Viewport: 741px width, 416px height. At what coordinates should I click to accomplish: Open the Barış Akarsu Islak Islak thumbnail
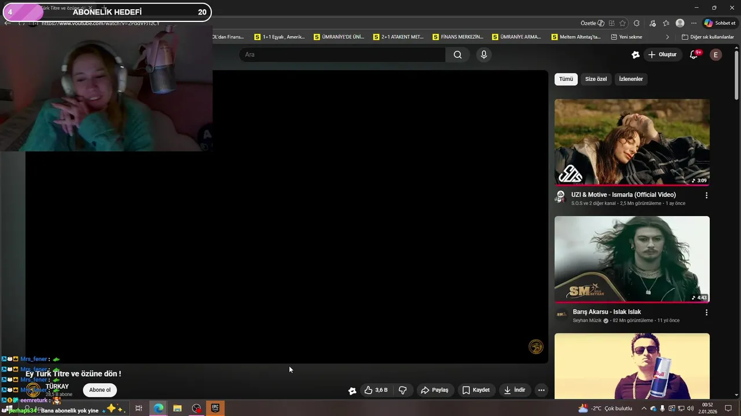click(x=632, y=259)
